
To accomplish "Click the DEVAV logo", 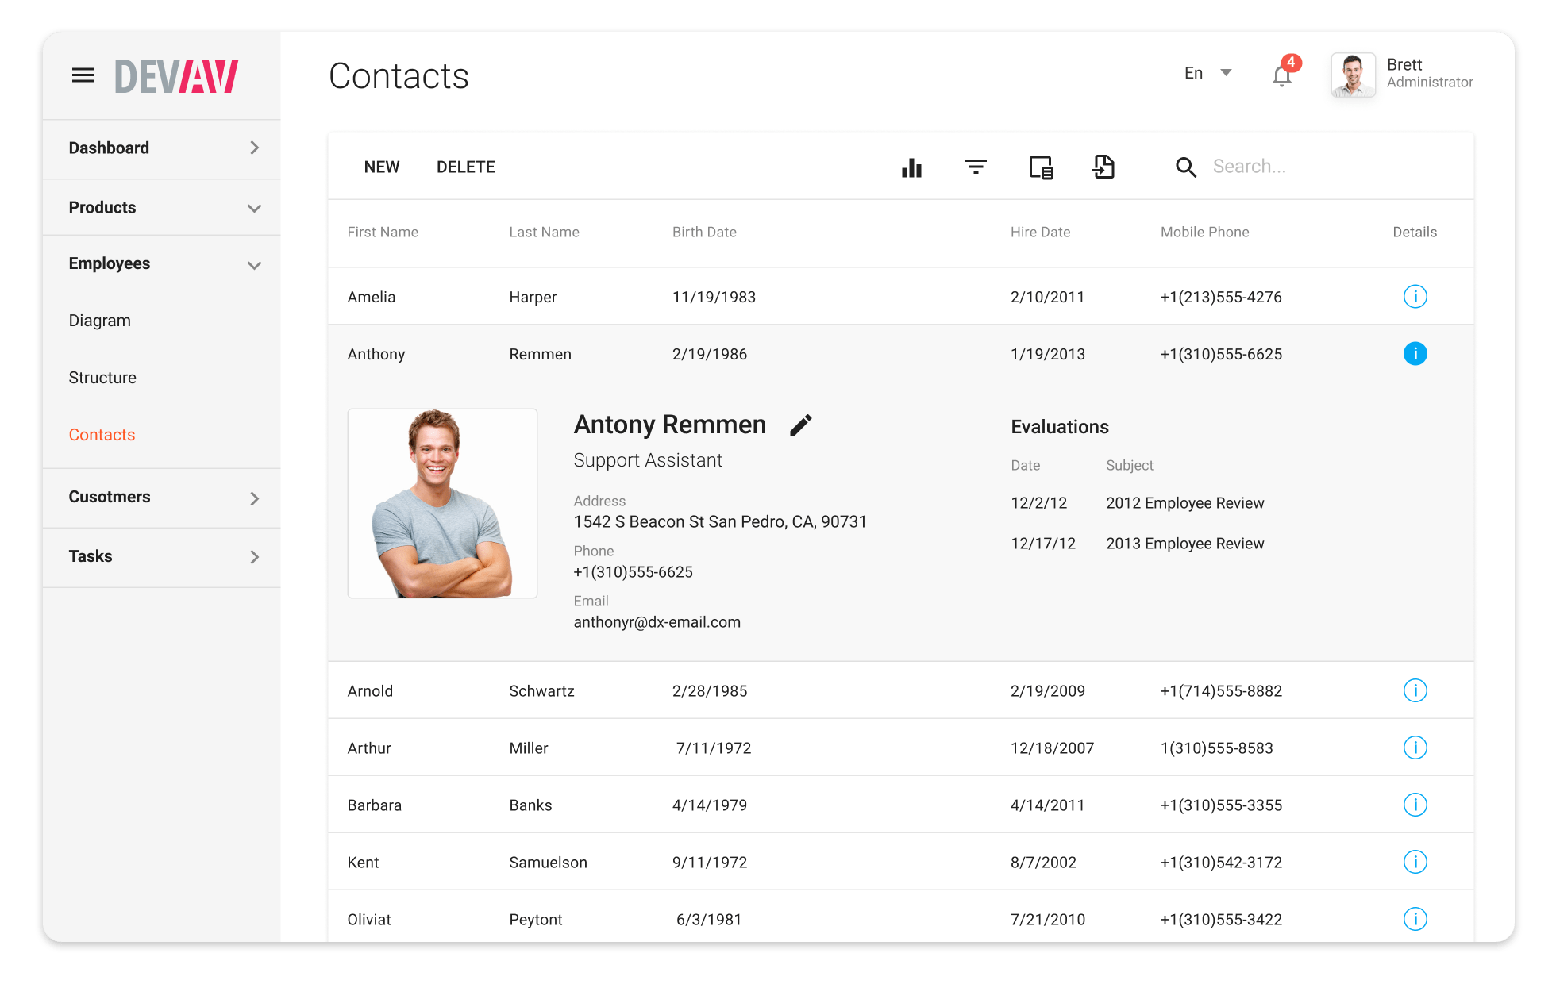I will tap(176, 76).
